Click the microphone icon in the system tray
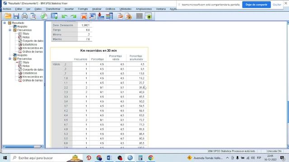Viewport: 289px width, 162px height. coord(238,158)
